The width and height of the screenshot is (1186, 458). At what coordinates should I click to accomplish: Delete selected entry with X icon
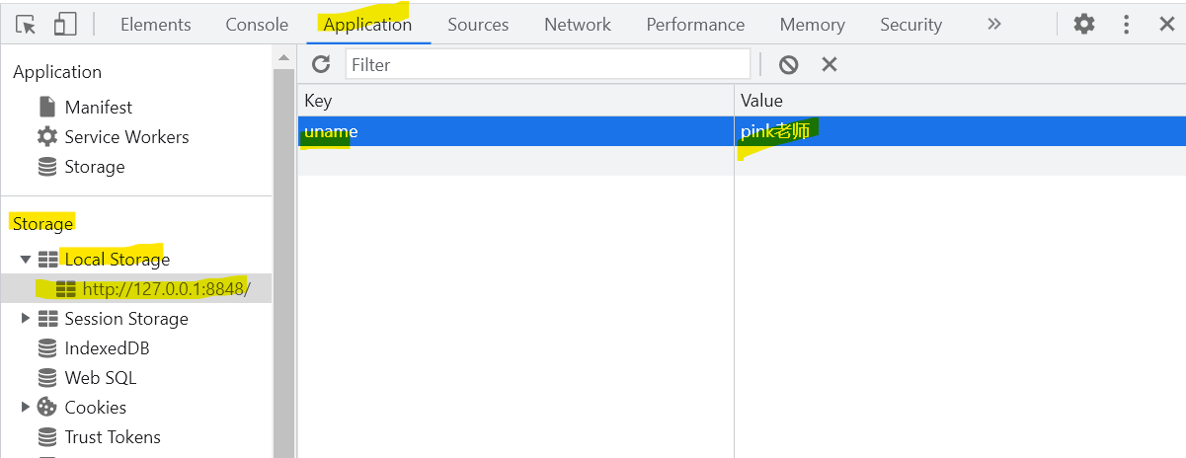830,64
